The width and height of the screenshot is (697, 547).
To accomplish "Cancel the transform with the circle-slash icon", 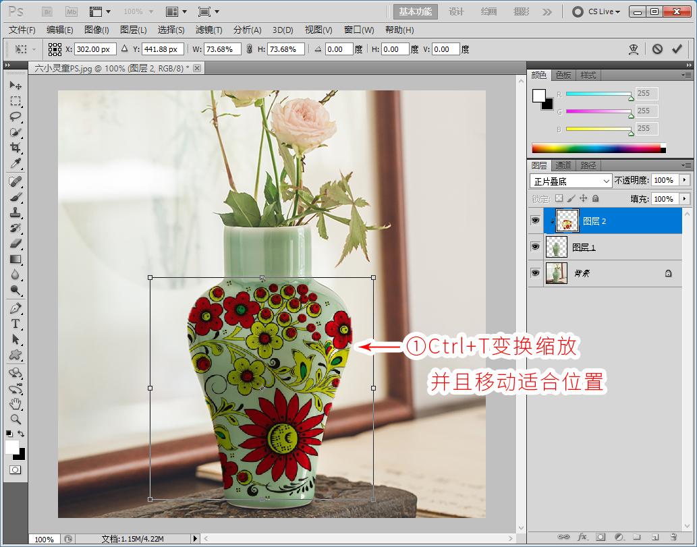I will point(657,49).
